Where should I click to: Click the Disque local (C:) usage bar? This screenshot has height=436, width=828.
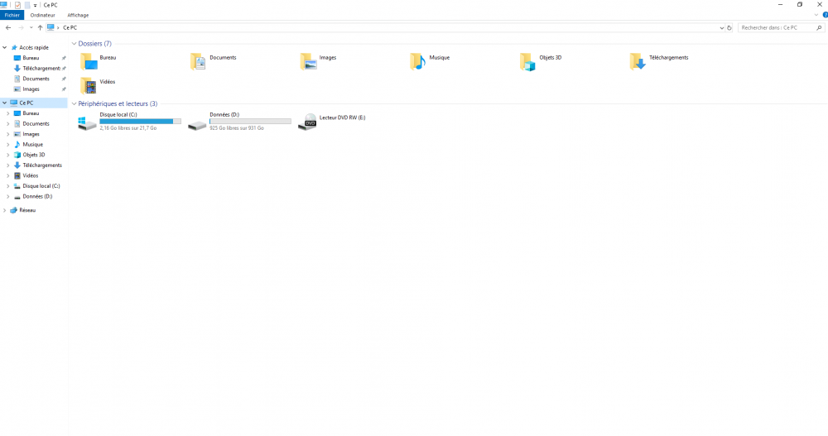point(141,122)
